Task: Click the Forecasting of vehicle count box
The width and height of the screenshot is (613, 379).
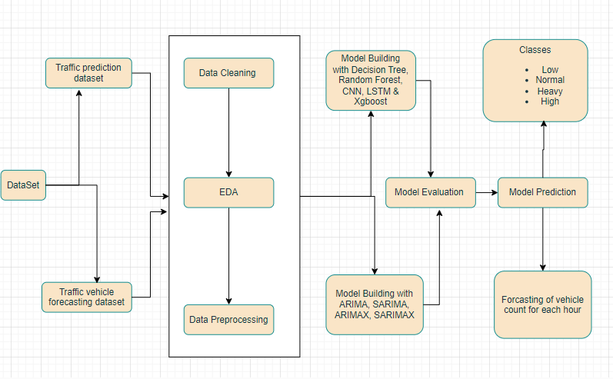Action: click(x=542, y=304)
